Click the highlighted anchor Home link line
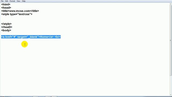This screenshot has width=172, height=97. [x=31, y=37]
